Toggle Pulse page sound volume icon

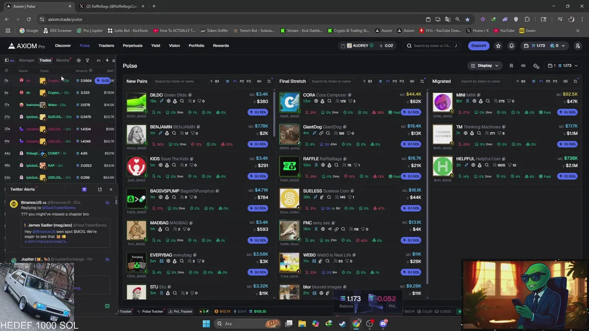523,66
